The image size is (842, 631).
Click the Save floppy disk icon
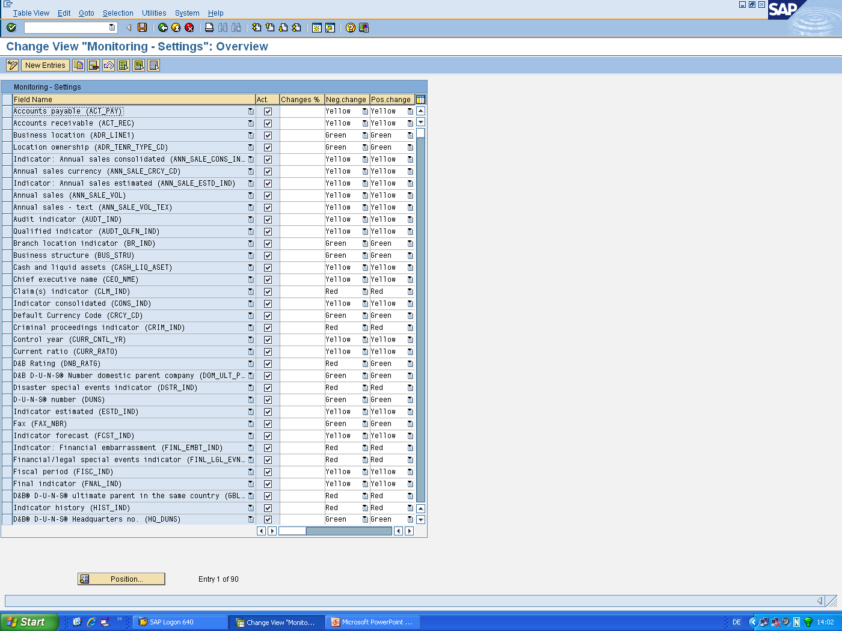(x=143, y=28)
